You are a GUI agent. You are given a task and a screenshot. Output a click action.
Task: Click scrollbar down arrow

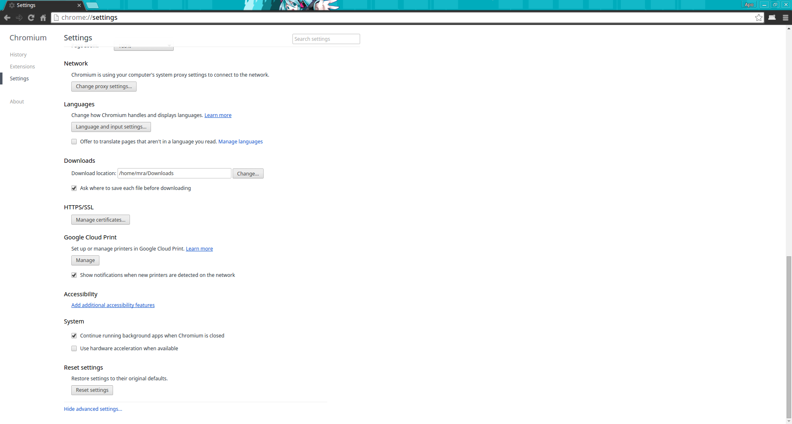tap(789, 421)
